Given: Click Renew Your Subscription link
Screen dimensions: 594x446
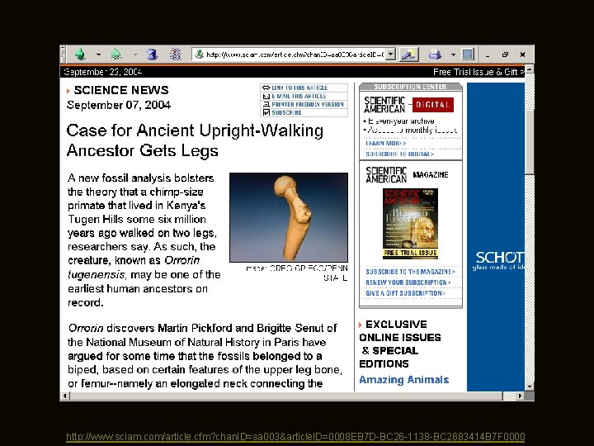Looking at the screenshot, I should pos(408,282).
